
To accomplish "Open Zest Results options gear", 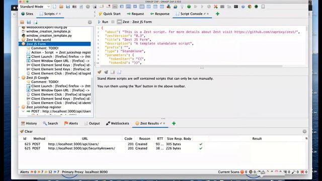I will (304, 131).
